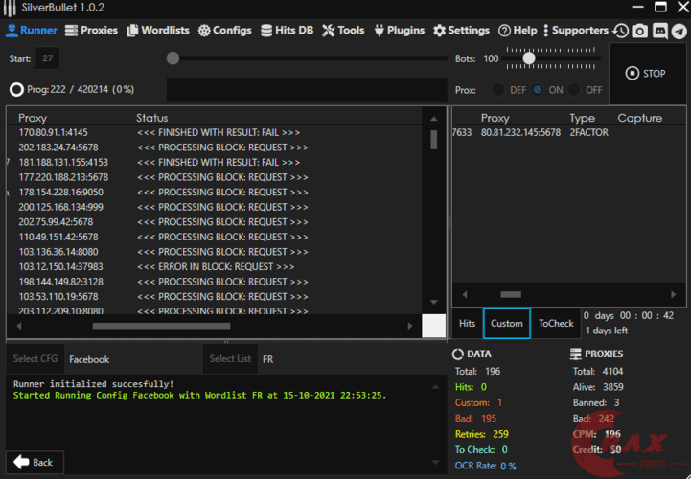
Task: Click the Start value input field
Action: 47,59
